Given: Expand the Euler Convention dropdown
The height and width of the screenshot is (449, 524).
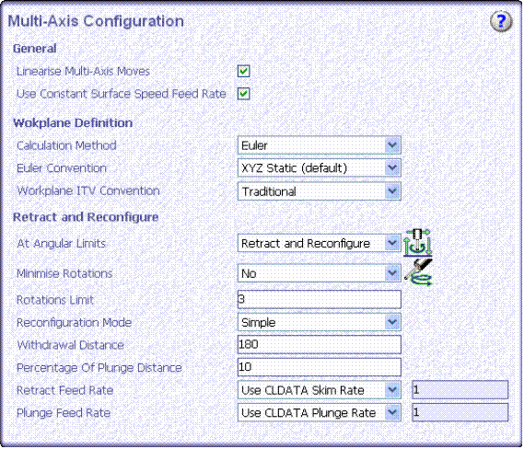Looking at the screenshot, I should pyautogui.click(x=320, y=168).
